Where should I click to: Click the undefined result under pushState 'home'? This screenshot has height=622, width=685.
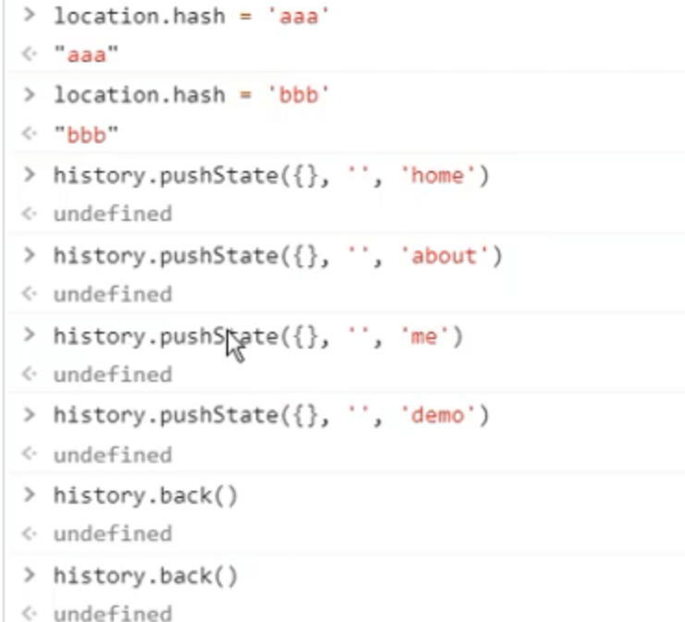[x=113, y=214]
